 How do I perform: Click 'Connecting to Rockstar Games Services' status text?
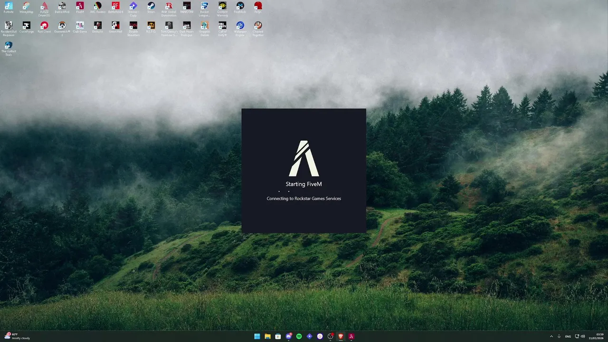click(x=304, y=199)
